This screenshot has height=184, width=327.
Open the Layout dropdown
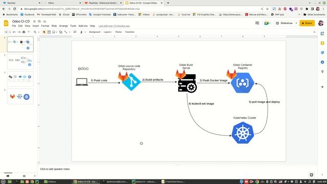tap(108, 32)
